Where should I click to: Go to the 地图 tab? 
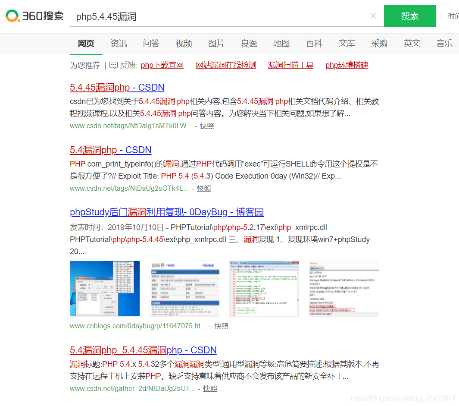pyautogui.click(x=281, y=44)
